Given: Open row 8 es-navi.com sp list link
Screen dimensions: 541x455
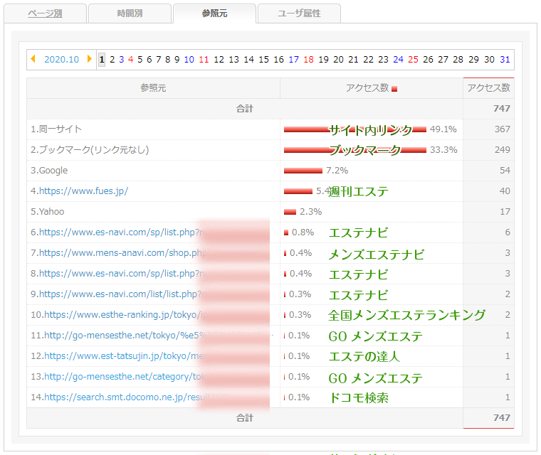Looking at the screenshot, I should click(x=123, y=274).
